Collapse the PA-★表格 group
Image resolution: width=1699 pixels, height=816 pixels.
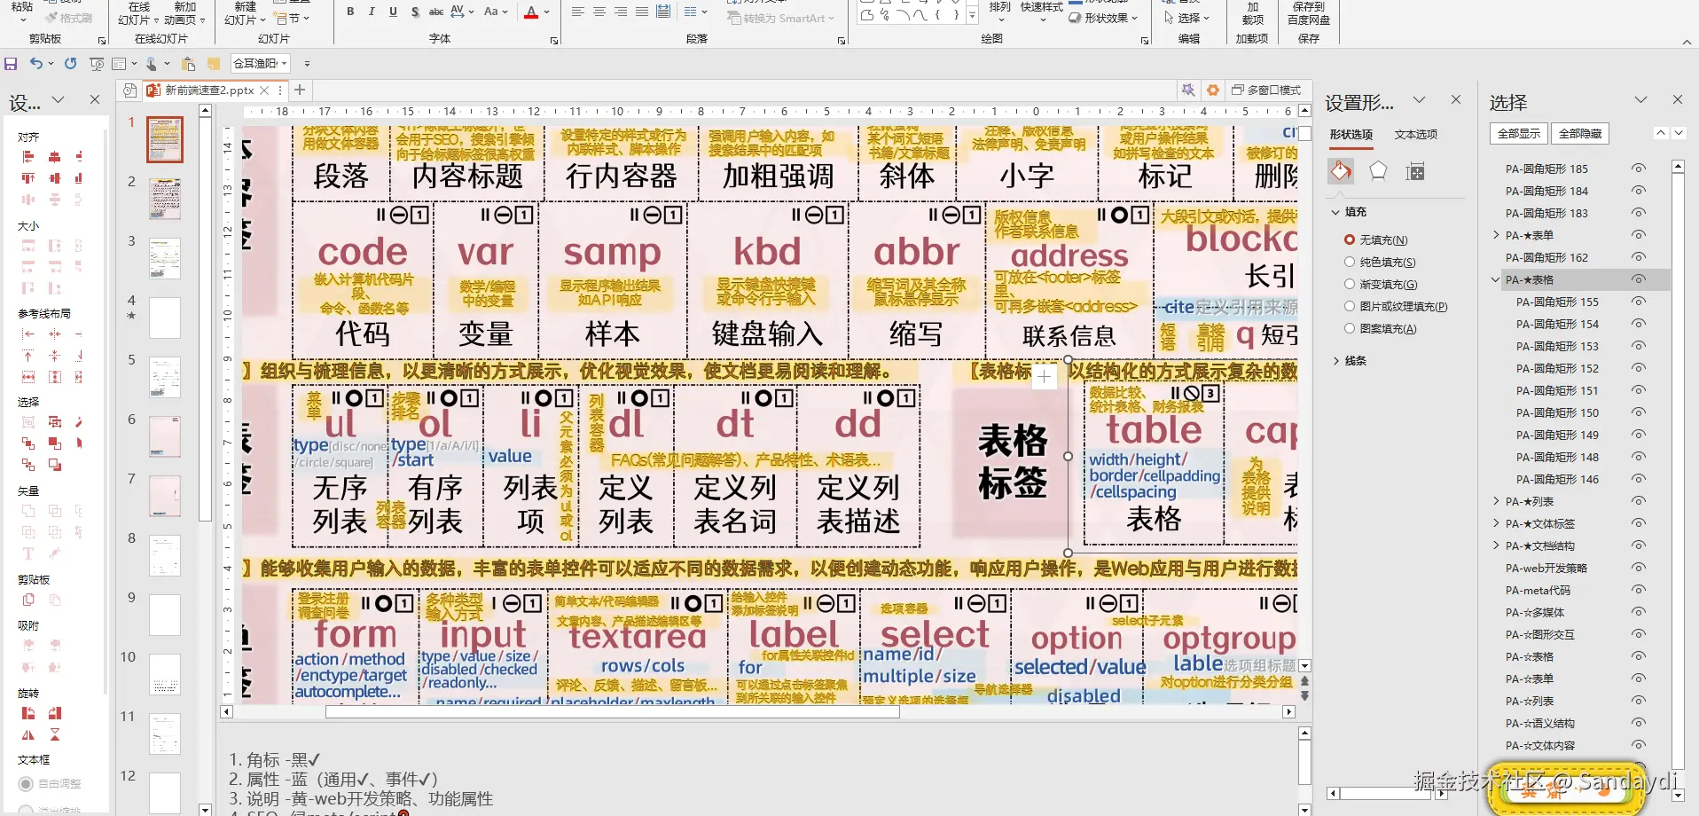click(x=1497, y=279)
